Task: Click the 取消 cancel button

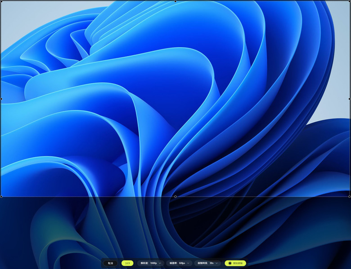Action: (x=111, y=263)
